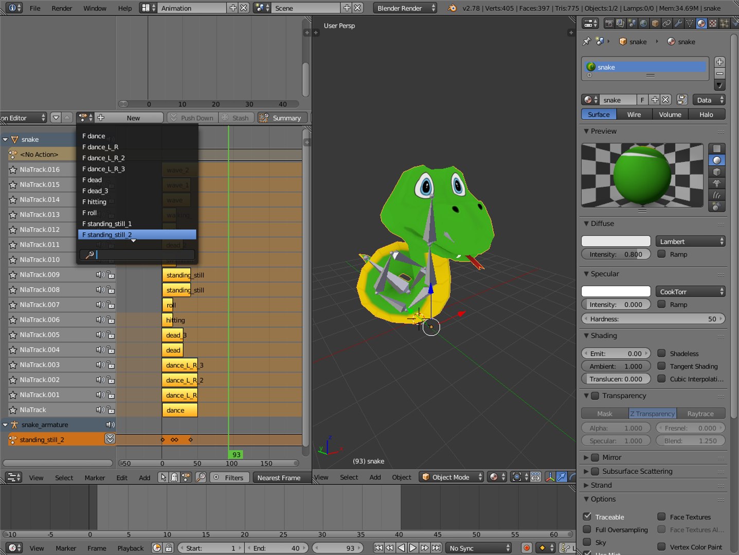Select the monkey preview shape
The height and width of the screenshot is (555, 739).
coord(717,183)
